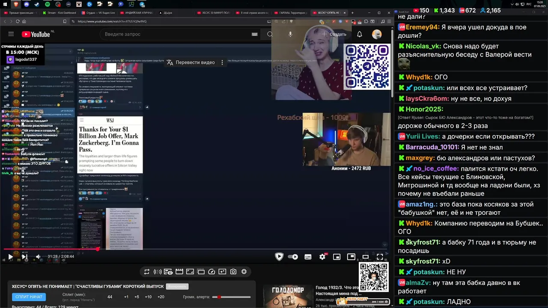Viewport: 548px width, 308px height.
Task: Toggle loop in the enhancer toolbar
Action: 147,272
